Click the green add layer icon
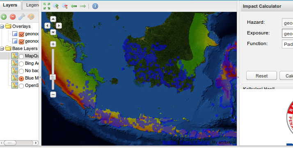This screenshot has height=148, width=293. (x=4, y=17)
